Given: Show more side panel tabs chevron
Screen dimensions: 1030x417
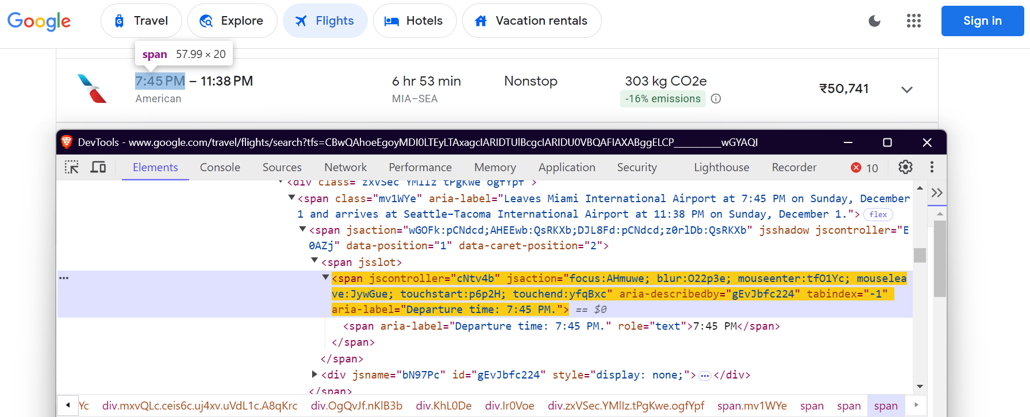Looking at the screenshot, I should (x=937, y=193).
